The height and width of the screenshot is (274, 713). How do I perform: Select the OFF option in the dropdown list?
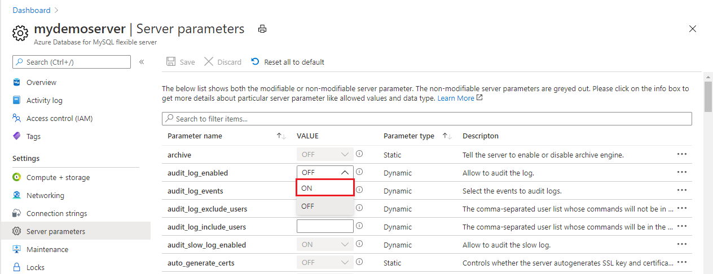pyautogui.click(x=325, y=206)
